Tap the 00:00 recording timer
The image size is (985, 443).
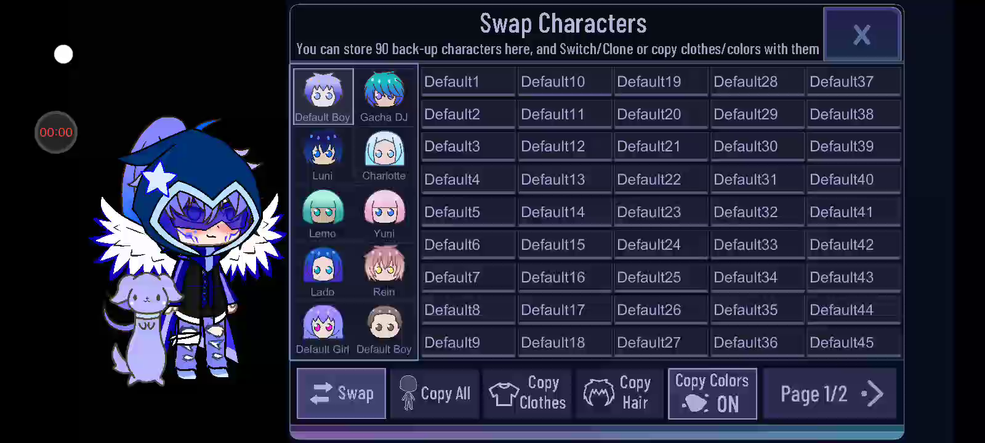click(x=56, y=132)
